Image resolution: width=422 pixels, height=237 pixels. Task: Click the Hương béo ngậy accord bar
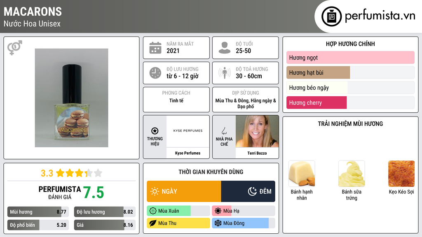[x=350, y=88]
